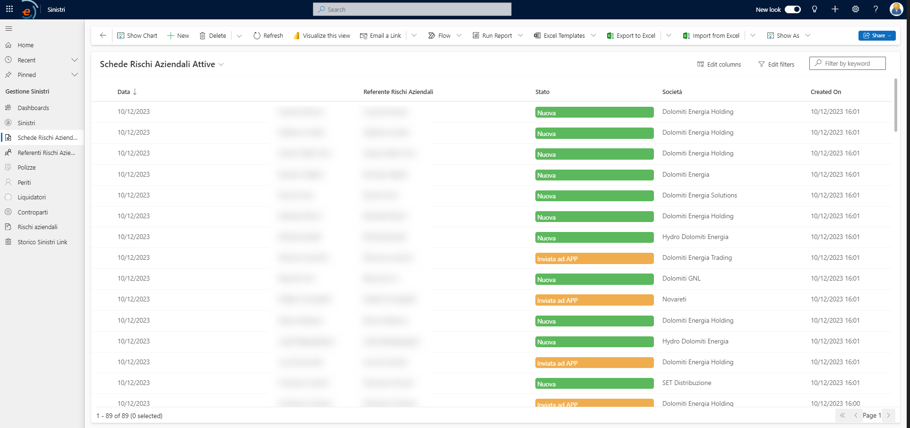Click the Società column header

pos(672,92)
